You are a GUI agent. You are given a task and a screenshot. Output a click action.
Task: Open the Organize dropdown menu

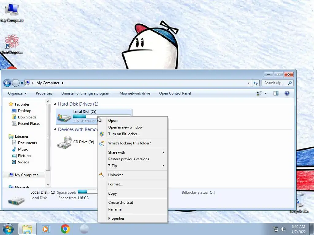tap(17, 93)
